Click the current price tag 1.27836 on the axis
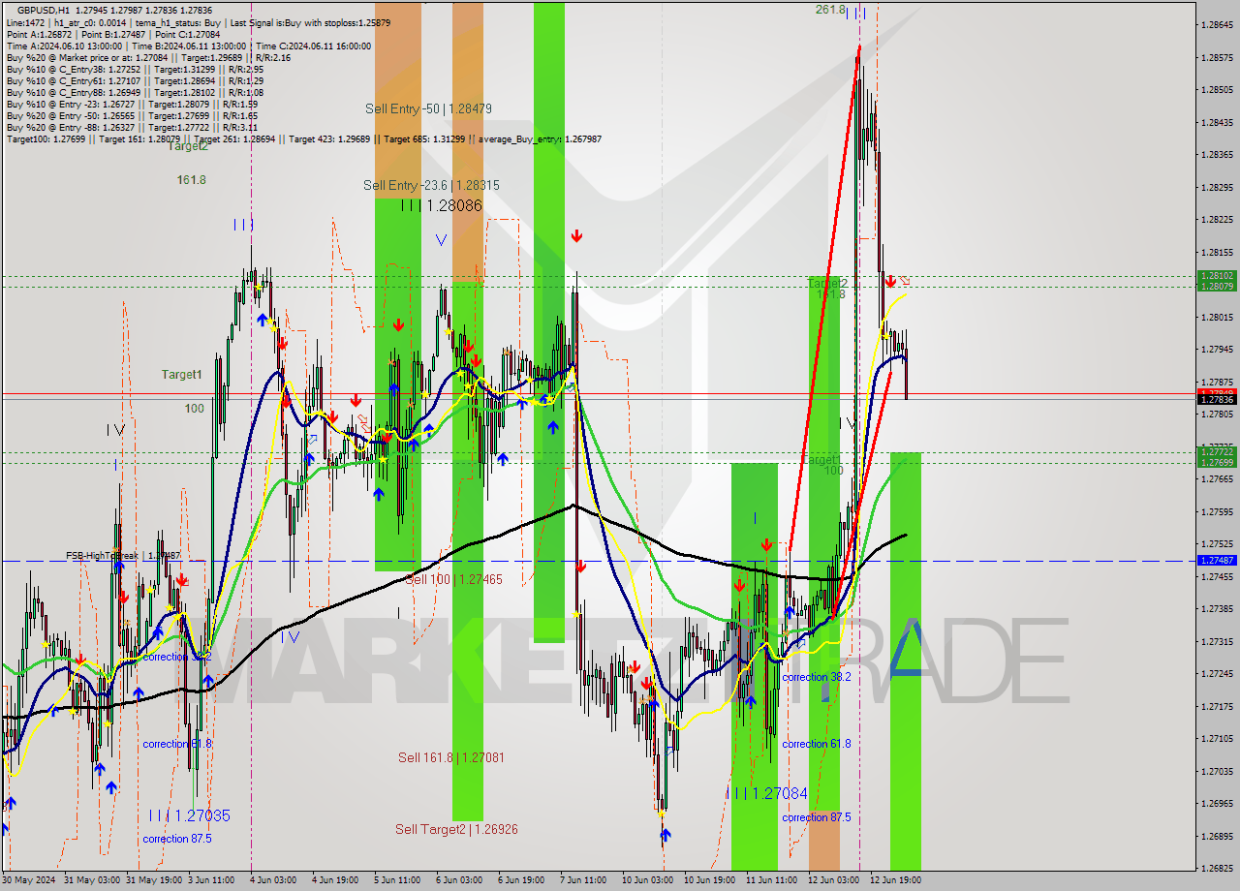Viewport: 1240px width, 891px height. pyautogui.click(x=1217, y=399)
